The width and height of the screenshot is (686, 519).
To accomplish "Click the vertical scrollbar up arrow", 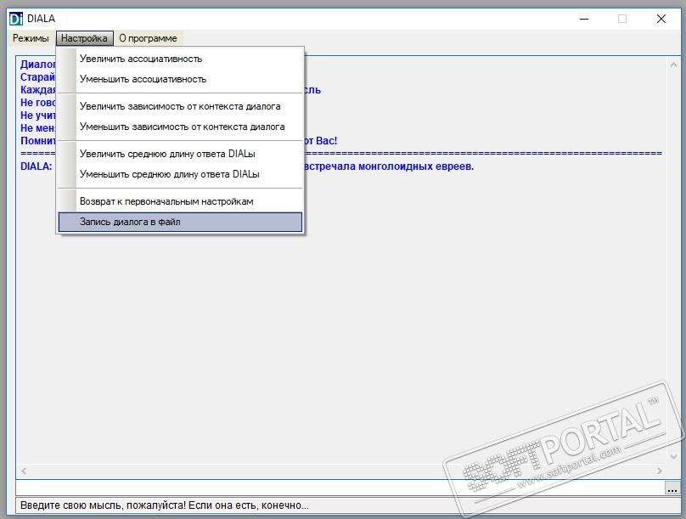I will click(673, 65).
